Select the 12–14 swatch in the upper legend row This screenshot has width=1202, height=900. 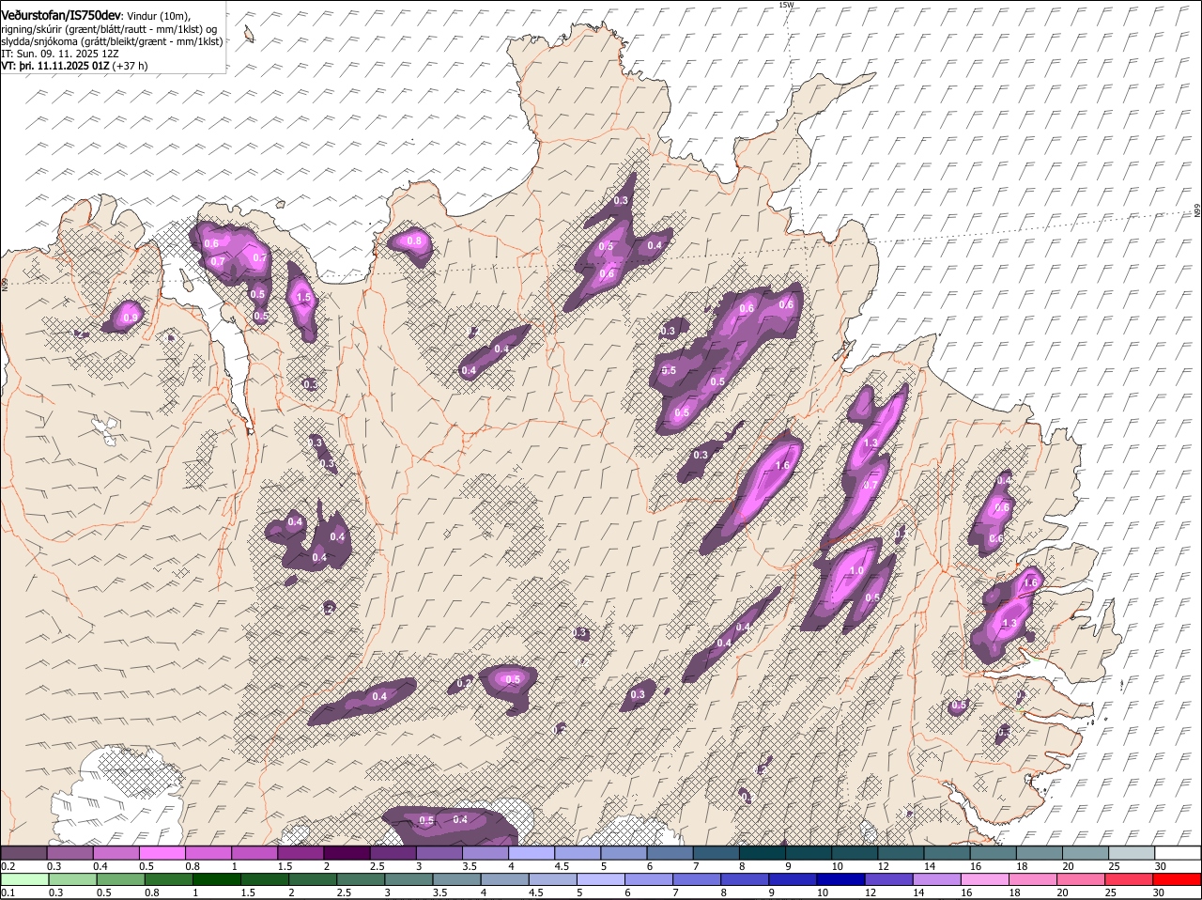901,852
